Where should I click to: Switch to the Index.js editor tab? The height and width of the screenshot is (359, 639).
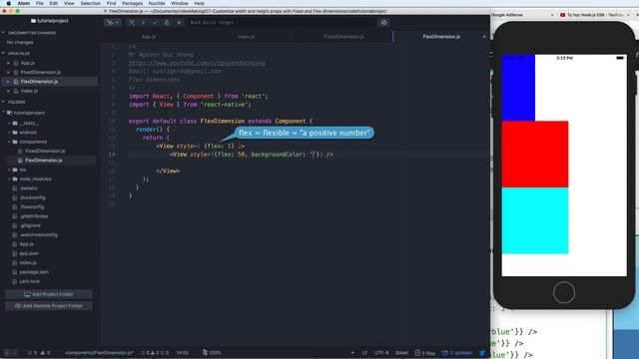pos(247,37)
